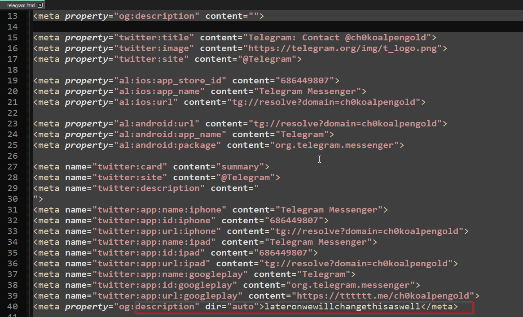Click line number 14 on the highlighted line
523x317 pixels.
coord(13,26)
